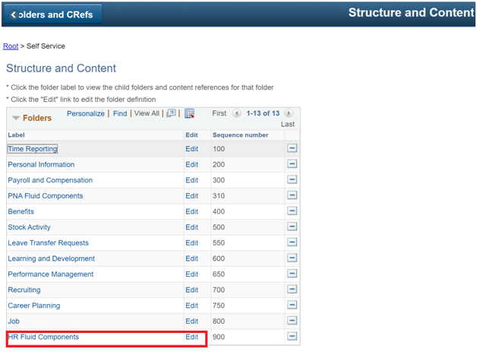Delete the Recruiting row with minus icon
477x352 pixels.
coord(292,290)
